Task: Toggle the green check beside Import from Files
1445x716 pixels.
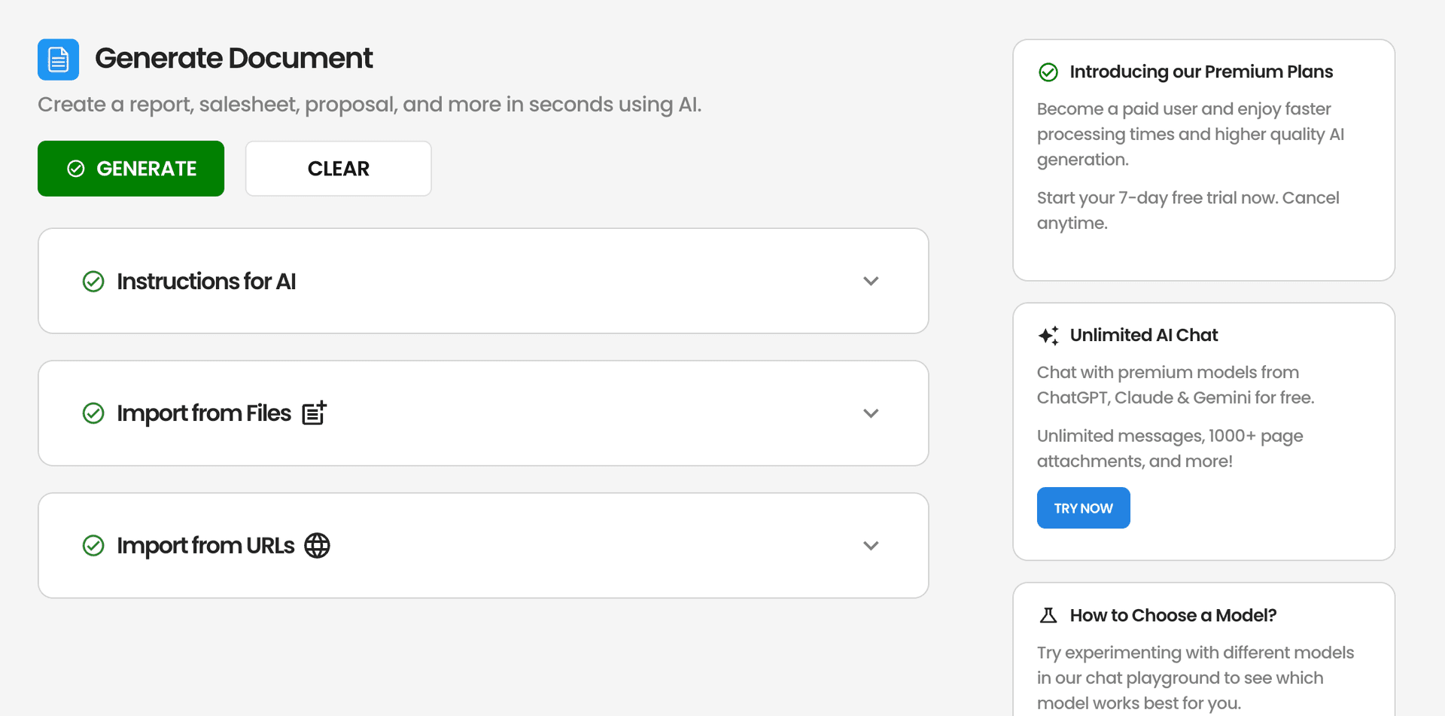Action: click(93, 413)
